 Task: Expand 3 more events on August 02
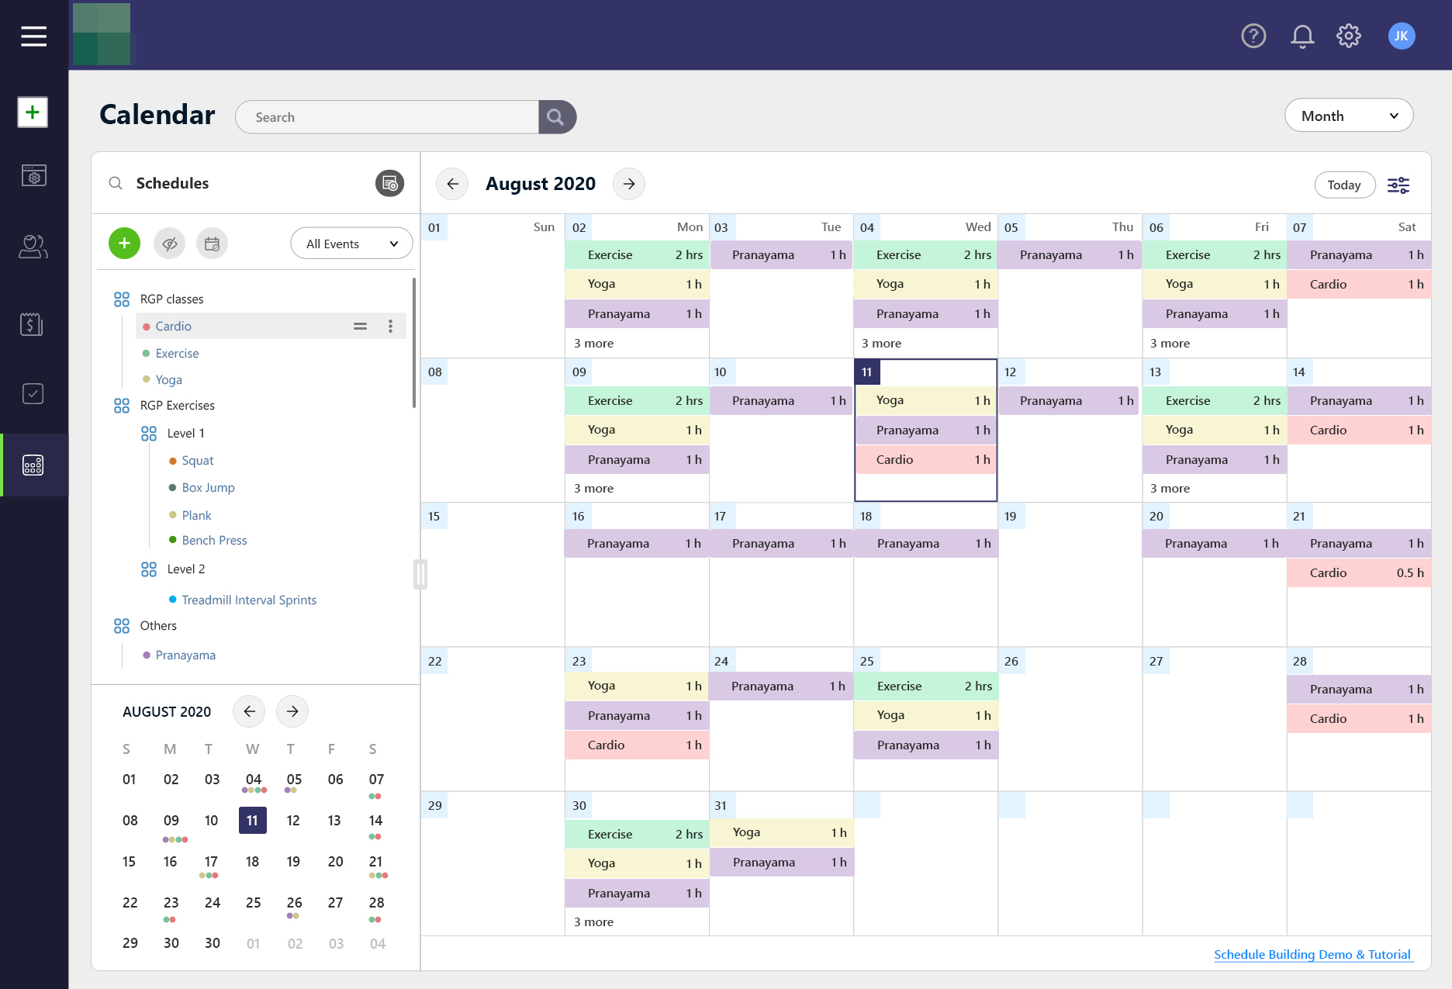click(593, 343)
